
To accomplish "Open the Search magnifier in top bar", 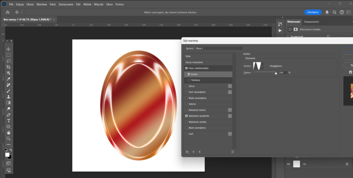I will [334, 12].
